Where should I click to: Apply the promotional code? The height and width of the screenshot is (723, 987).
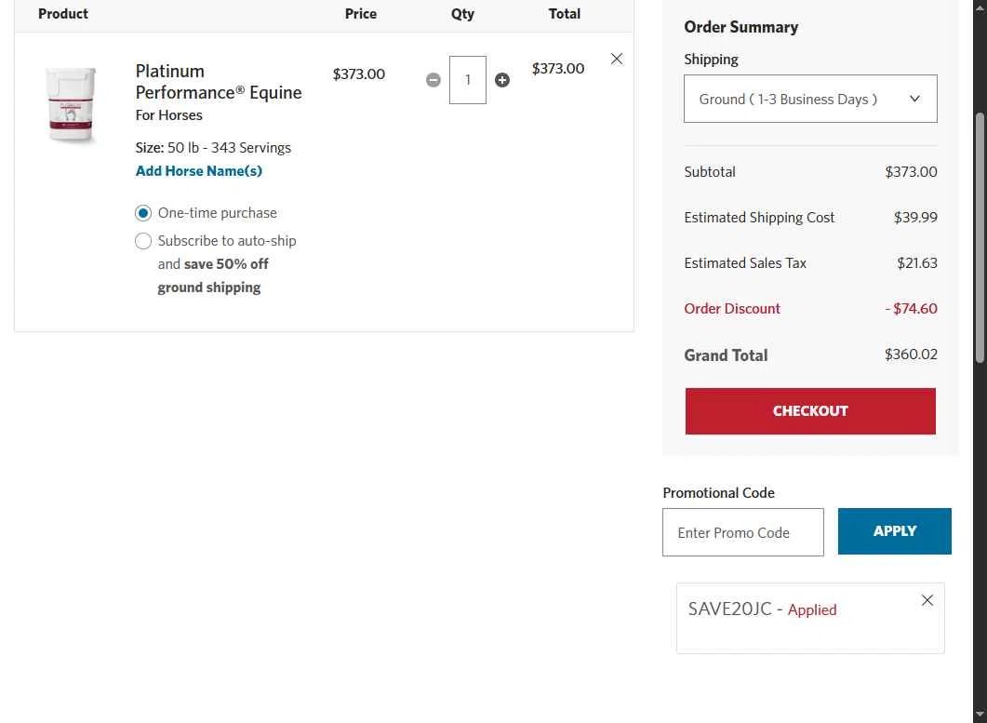click(x=895, y=531)
